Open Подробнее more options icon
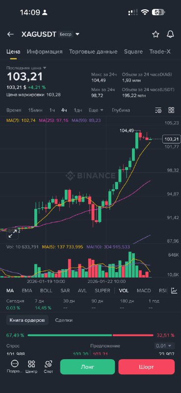This screenshot has height=393, width=181. (15, 366)
